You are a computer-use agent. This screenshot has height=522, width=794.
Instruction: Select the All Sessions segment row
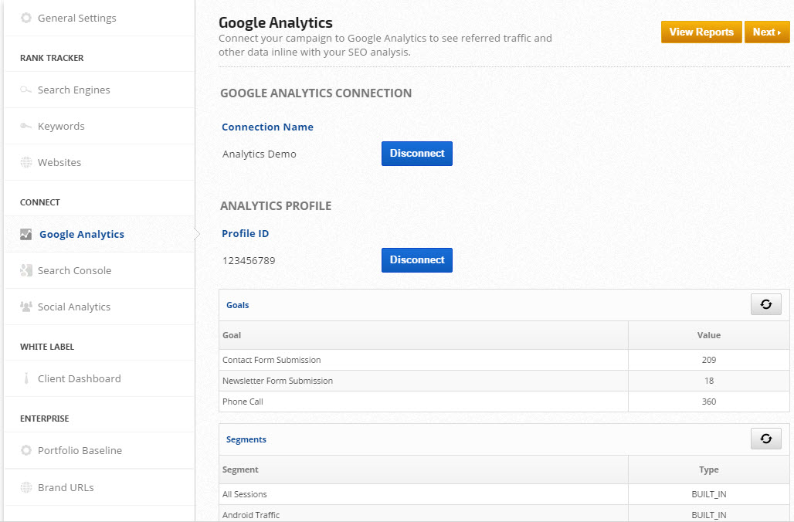[245, 494]
